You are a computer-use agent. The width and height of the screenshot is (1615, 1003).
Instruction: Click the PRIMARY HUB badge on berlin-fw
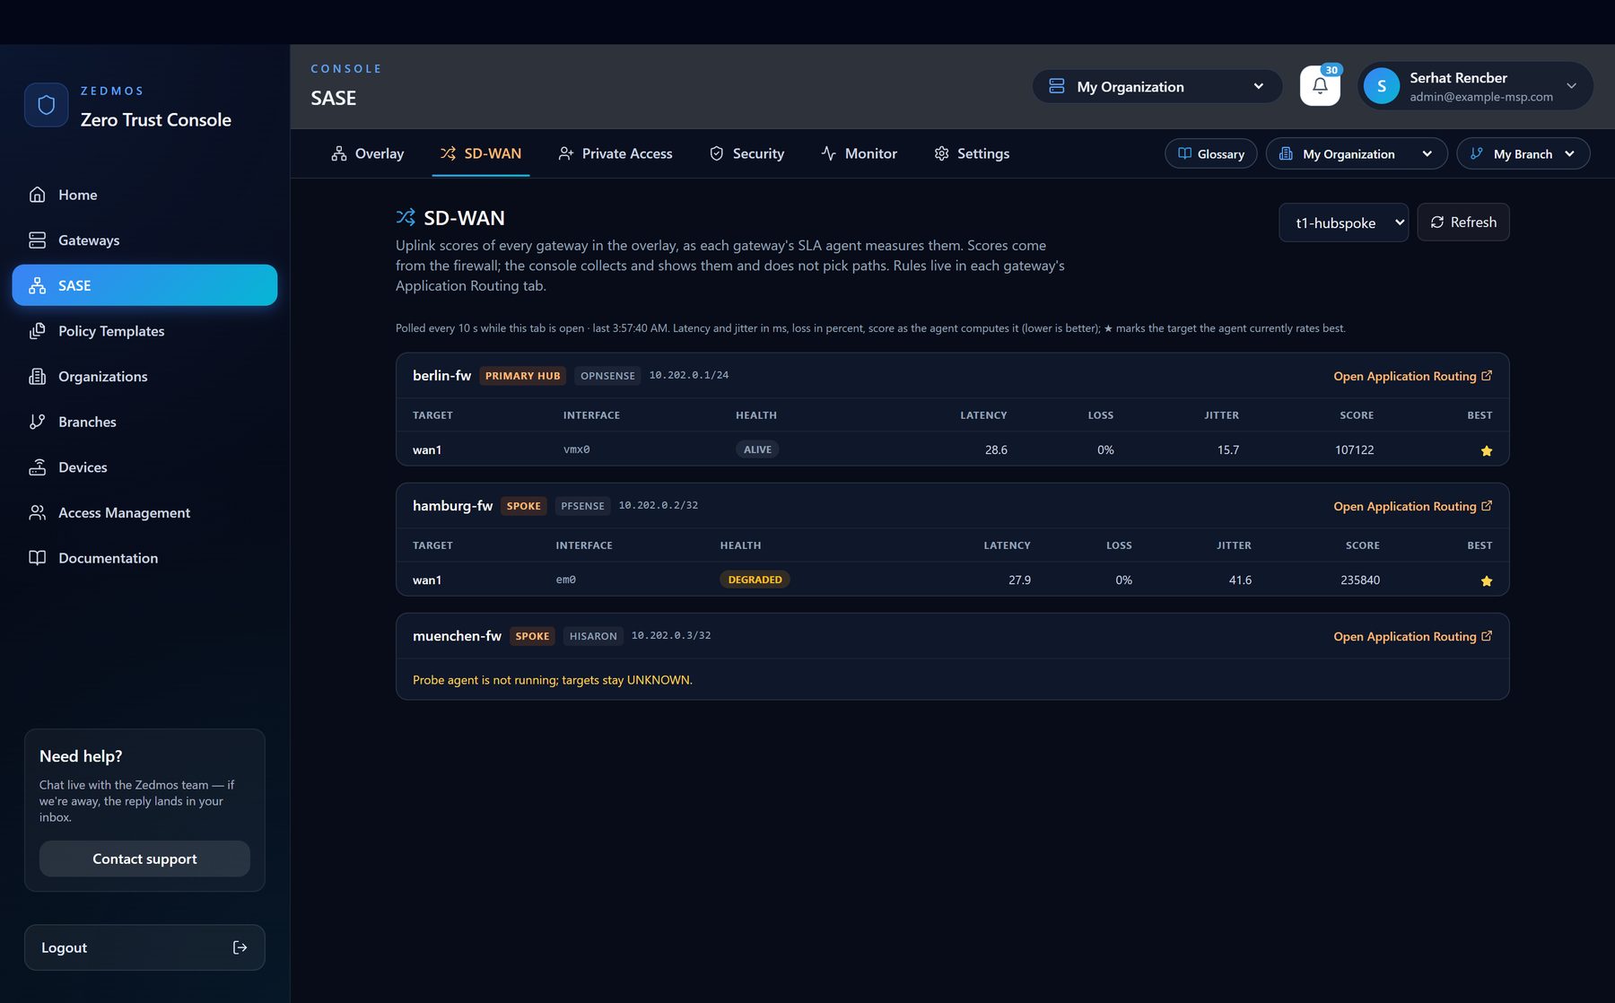[523, 376]
